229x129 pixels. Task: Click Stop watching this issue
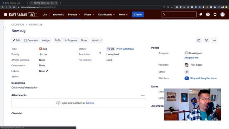point(203,78)
